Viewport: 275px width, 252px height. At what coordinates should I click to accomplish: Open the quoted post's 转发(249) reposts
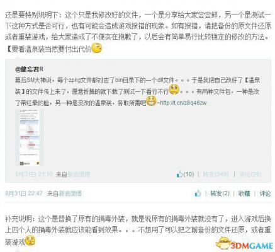click(216, 174)
